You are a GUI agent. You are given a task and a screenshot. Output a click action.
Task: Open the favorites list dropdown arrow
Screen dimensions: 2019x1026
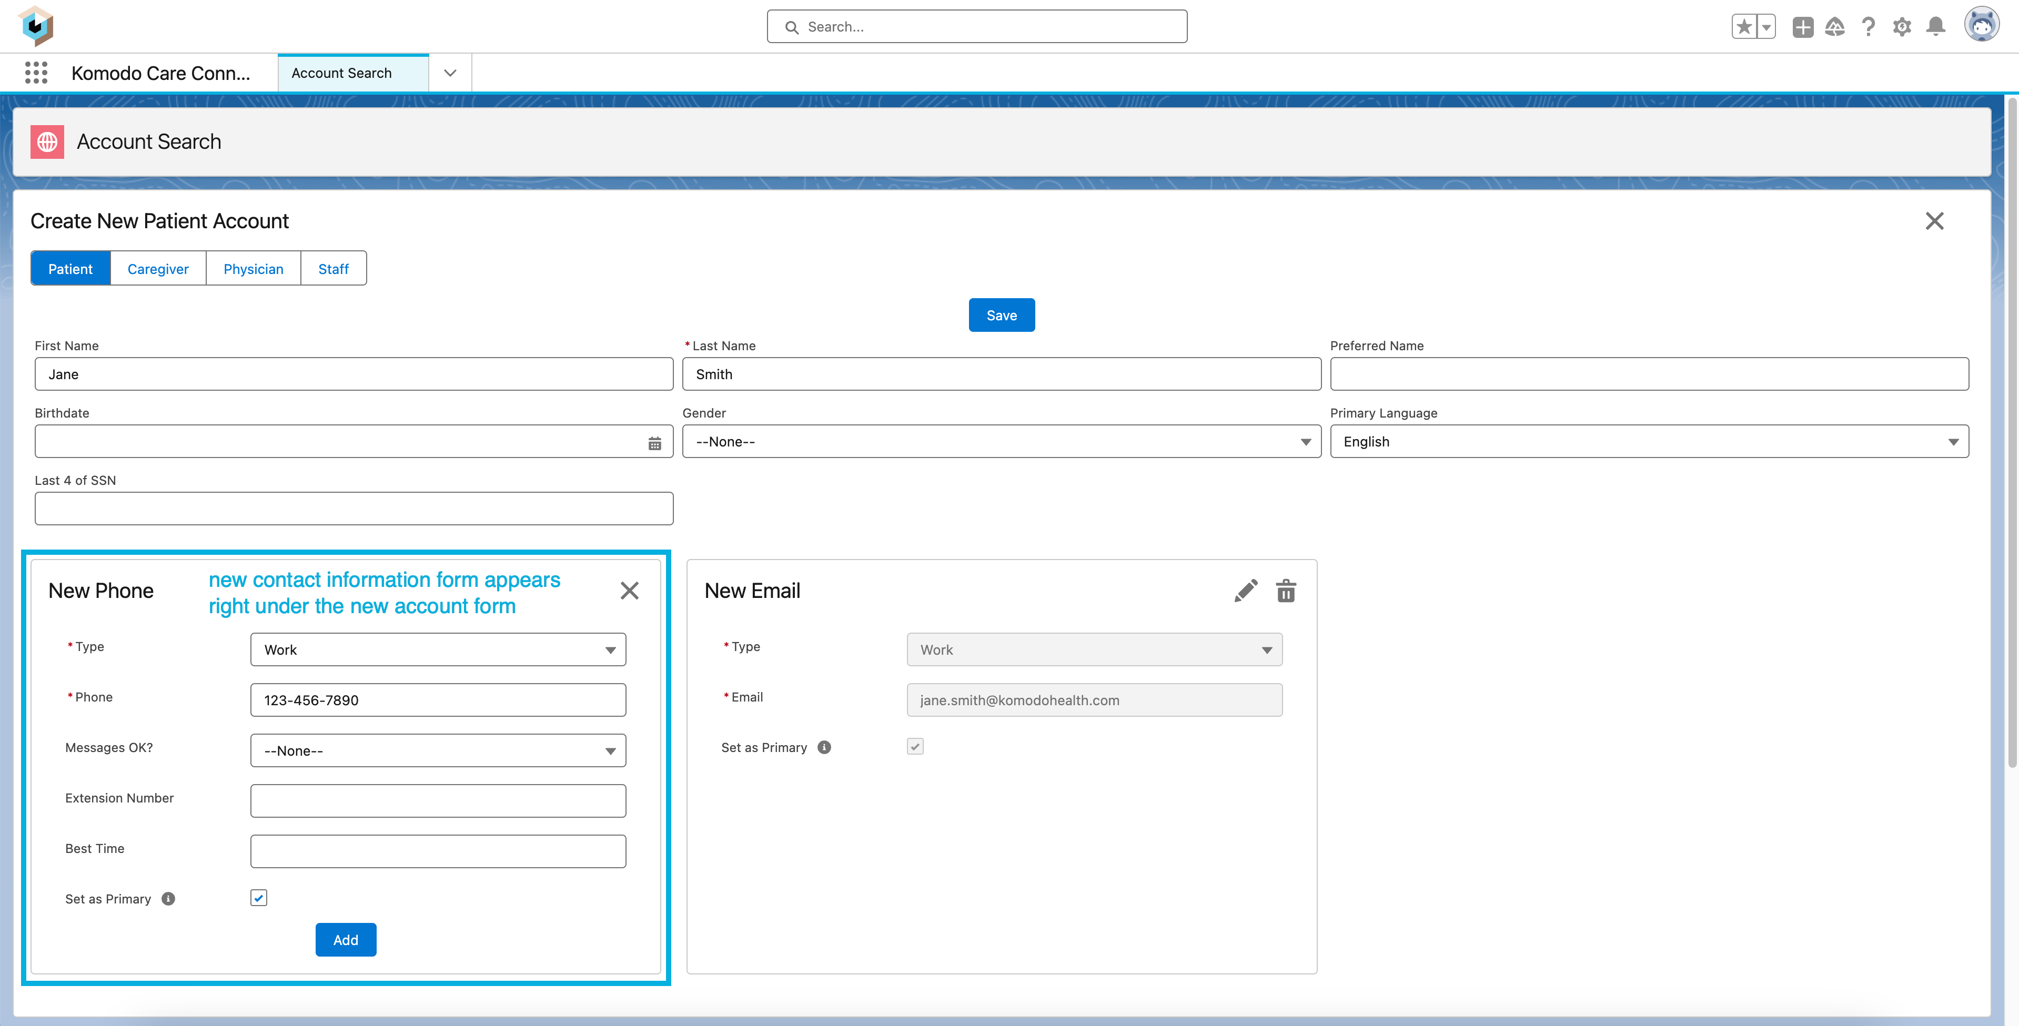coord(1766,27)
